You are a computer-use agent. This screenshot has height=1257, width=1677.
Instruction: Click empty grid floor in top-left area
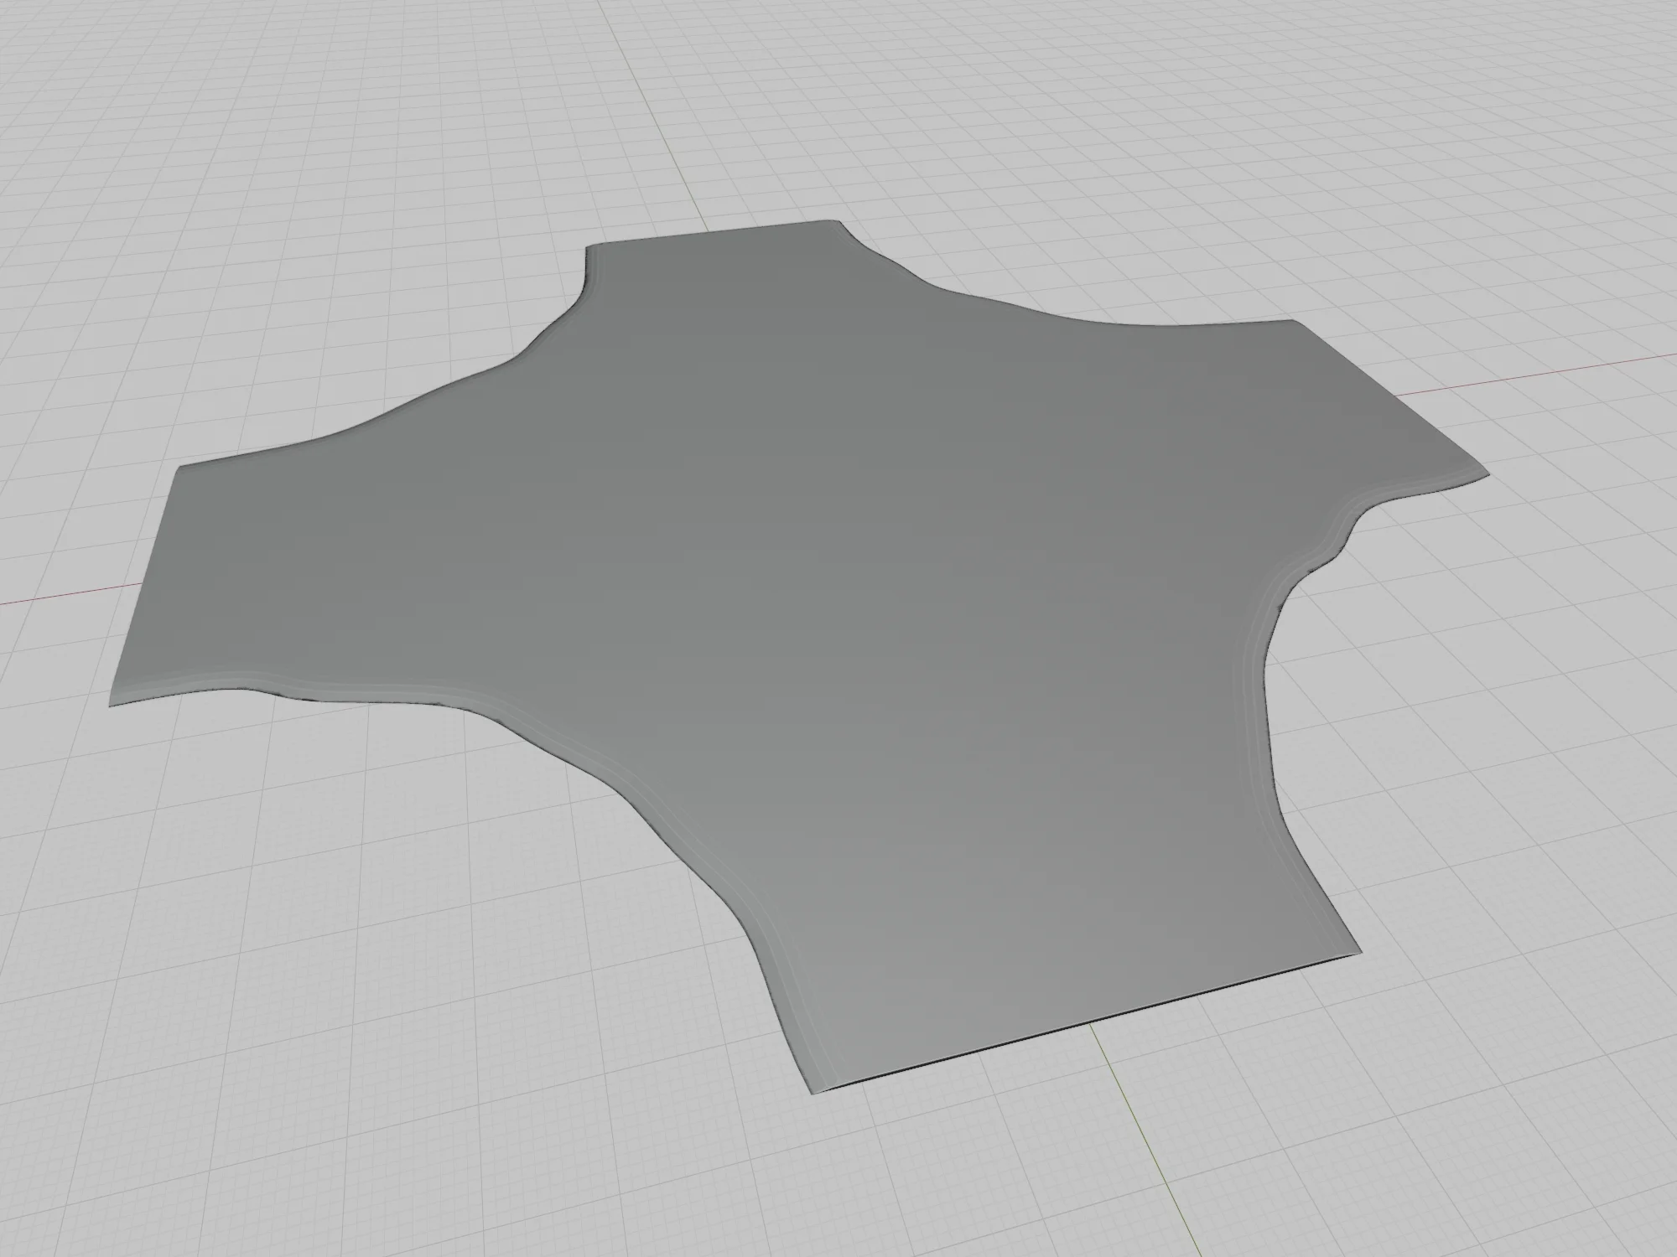[x=252, y=168]
